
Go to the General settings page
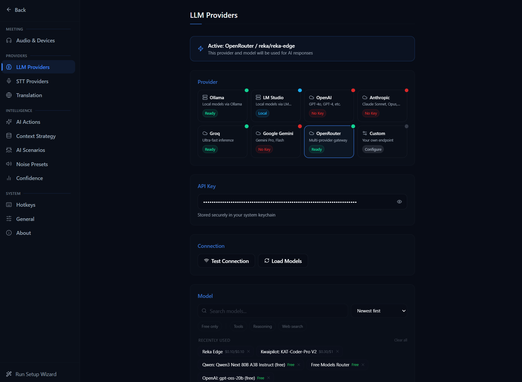[25, 219]
